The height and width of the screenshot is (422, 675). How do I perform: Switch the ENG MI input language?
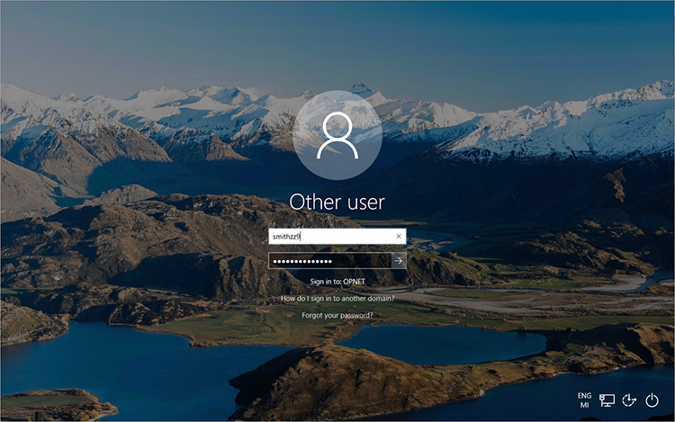click(584, 400)
